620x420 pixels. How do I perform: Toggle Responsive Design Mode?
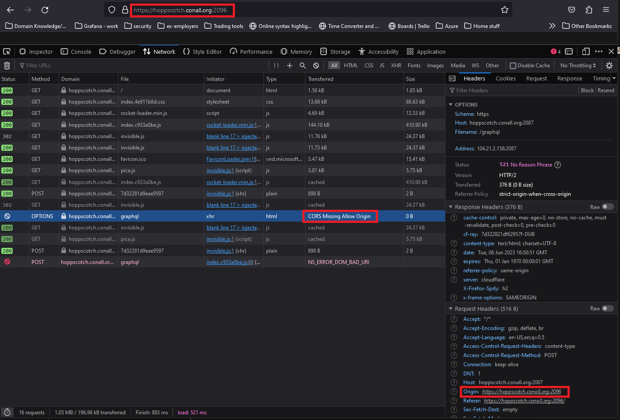tap(585, 52)
